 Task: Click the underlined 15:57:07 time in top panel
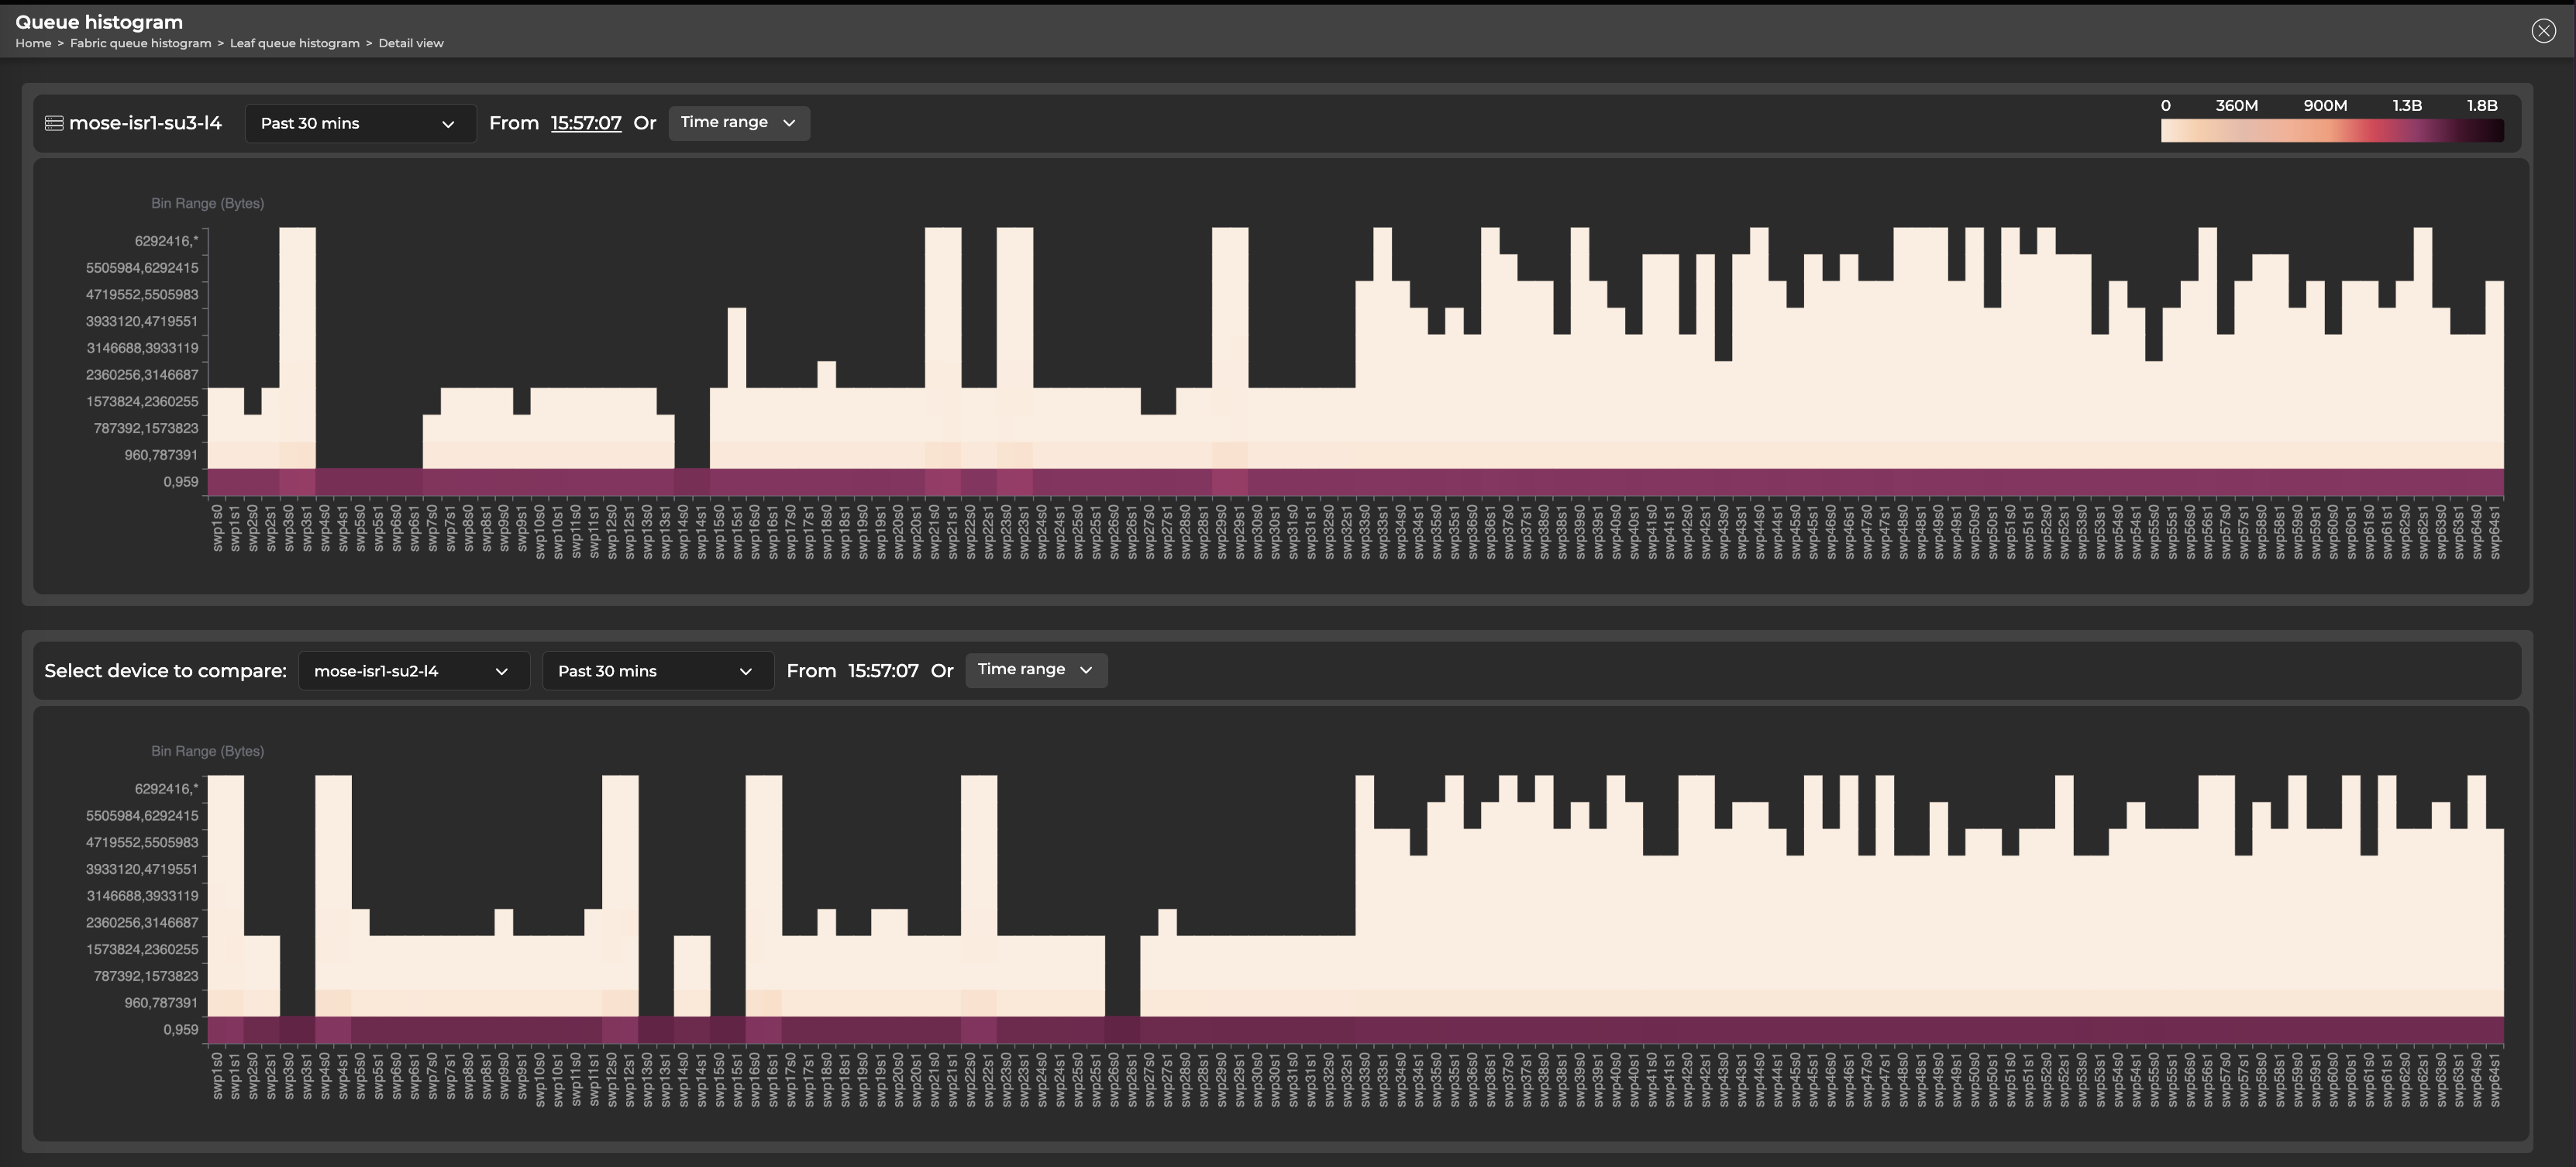(x=585, y=122)
